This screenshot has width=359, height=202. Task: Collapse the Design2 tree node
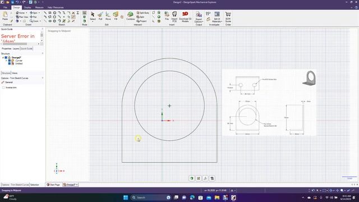click(x=3, y=57)
